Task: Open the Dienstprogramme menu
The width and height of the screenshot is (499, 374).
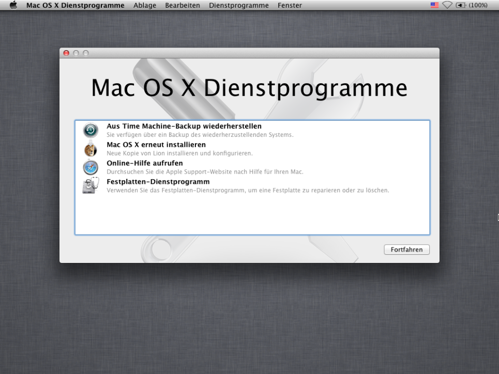Action: [x=239, y=5]
